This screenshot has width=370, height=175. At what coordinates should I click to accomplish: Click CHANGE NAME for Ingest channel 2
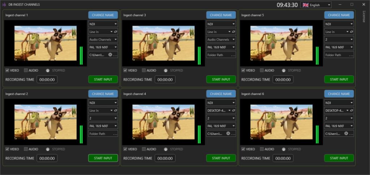click(x=103, y=94)
